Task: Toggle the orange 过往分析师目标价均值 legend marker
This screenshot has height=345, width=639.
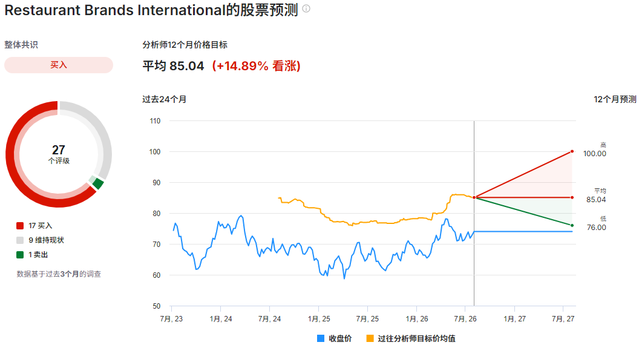Action: pyautogui.click(x=370, y=338)
